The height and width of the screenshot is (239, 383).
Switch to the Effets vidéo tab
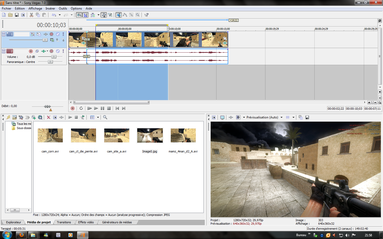pos(86,222)
